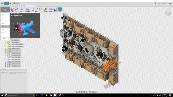Click the Zoom Window magnifier icon

pos(86,92)
